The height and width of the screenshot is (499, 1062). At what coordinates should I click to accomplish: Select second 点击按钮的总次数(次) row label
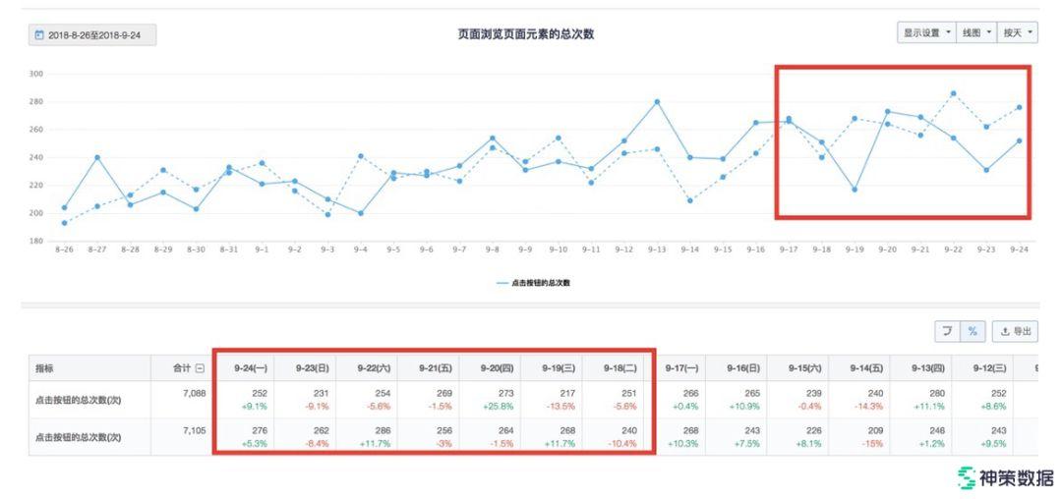point(78,437)
